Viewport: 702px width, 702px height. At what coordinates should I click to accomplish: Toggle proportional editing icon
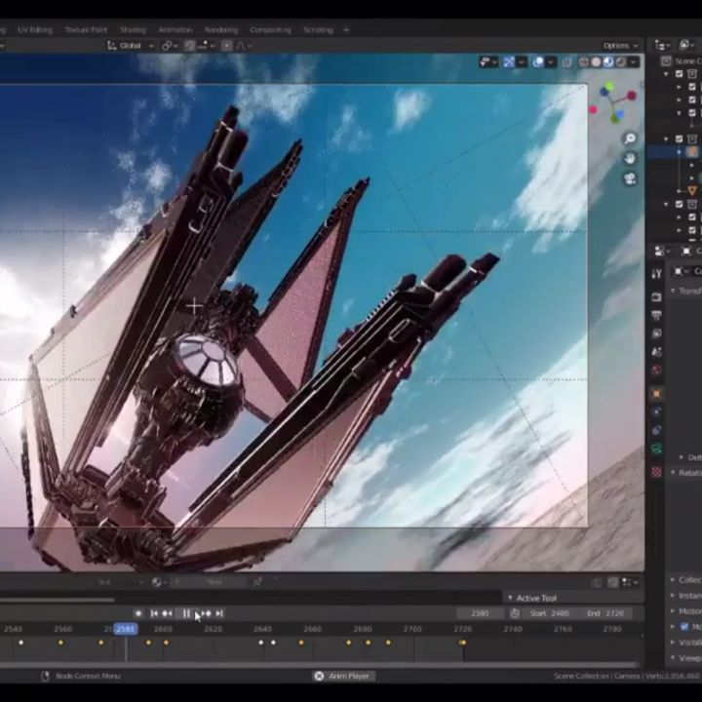[227, 46]
